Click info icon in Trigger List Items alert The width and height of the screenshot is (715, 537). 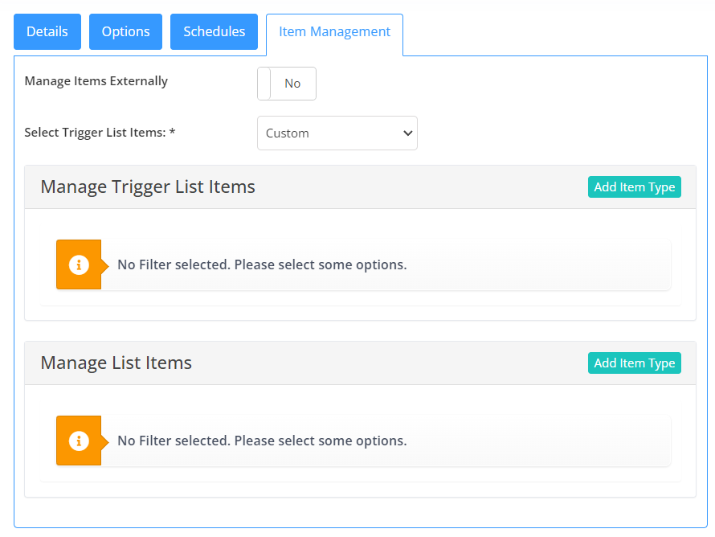click(79, 264)
